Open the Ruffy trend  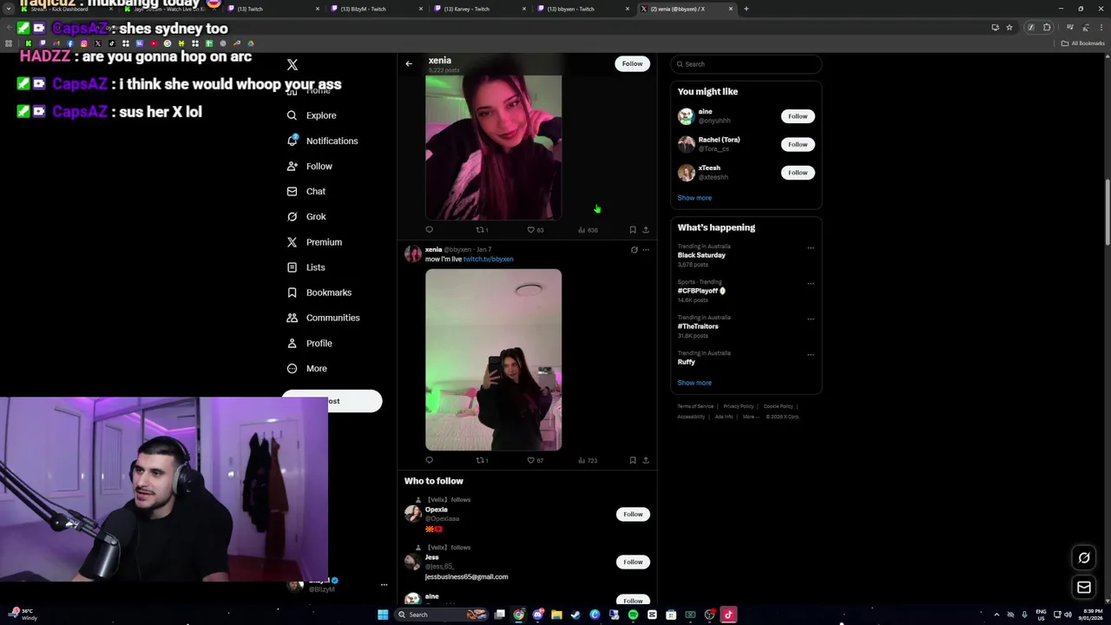pos(687,362)
